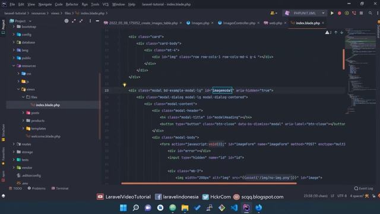Screen dimensions: 380x214
Task: Open the Chat icon in the taskbar
Action: 148,207
